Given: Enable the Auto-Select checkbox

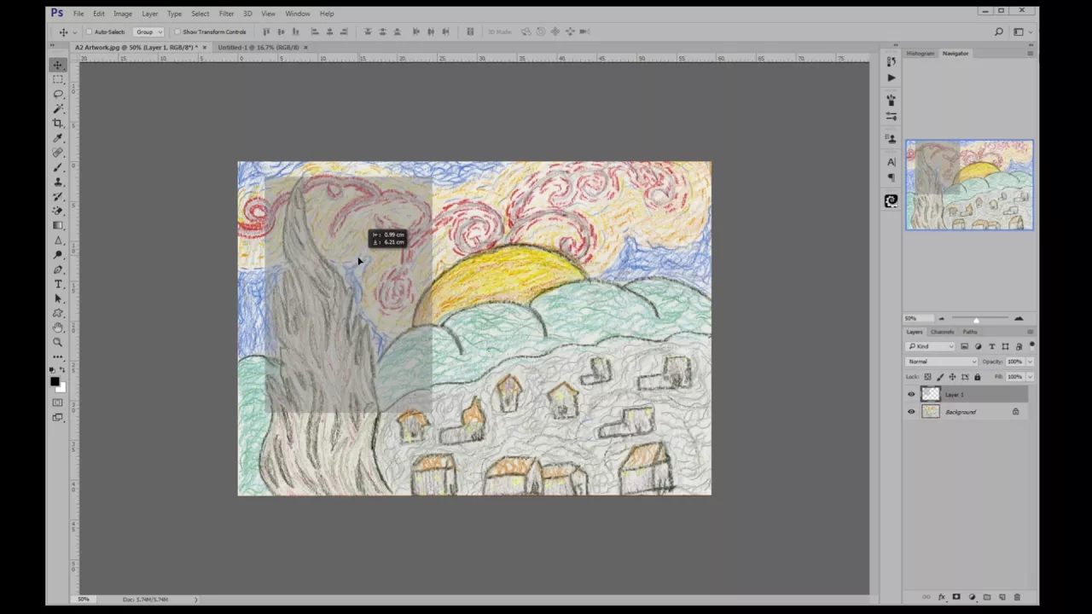Looking at the screenshot, I should tap(90, 32).
